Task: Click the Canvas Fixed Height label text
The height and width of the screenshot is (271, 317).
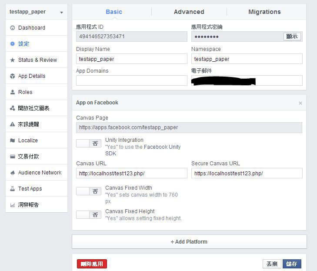Action: coord(130,211)
